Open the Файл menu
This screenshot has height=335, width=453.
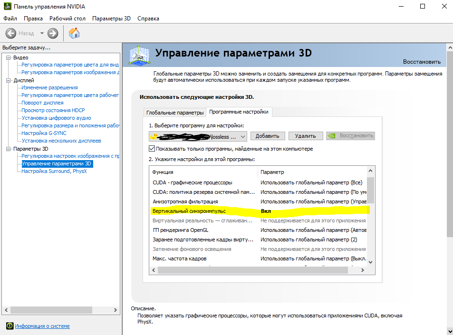click(x=10, y=19)
